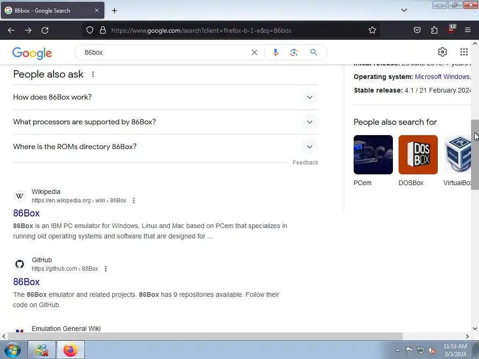
Task: Bookmark this page with star icon
Action: coord(372,30)
